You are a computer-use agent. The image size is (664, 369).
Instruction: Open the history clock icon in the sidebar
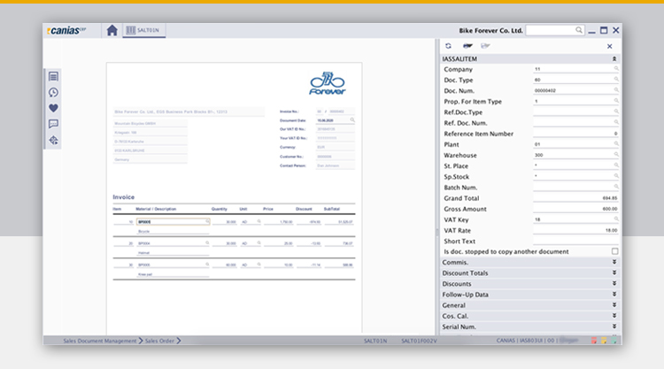pyautogui.click(x=53, y=92)
